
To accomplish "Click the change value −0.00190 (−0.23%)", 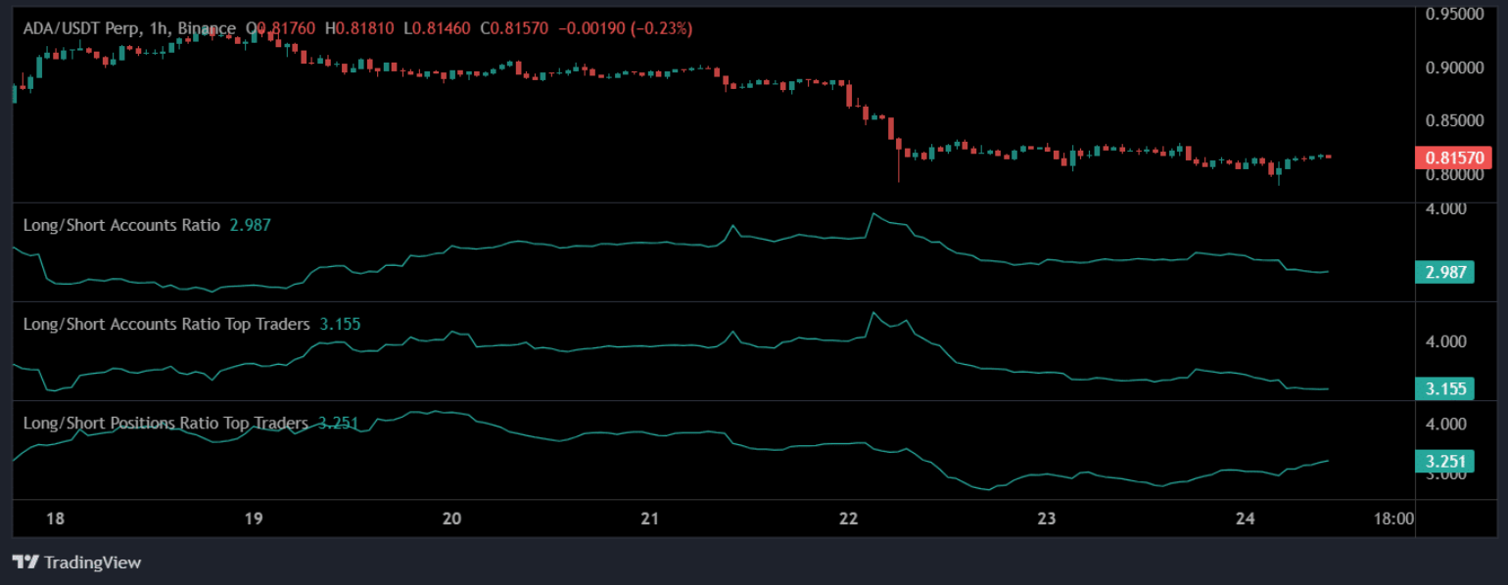I will click(x=626, y=29).
